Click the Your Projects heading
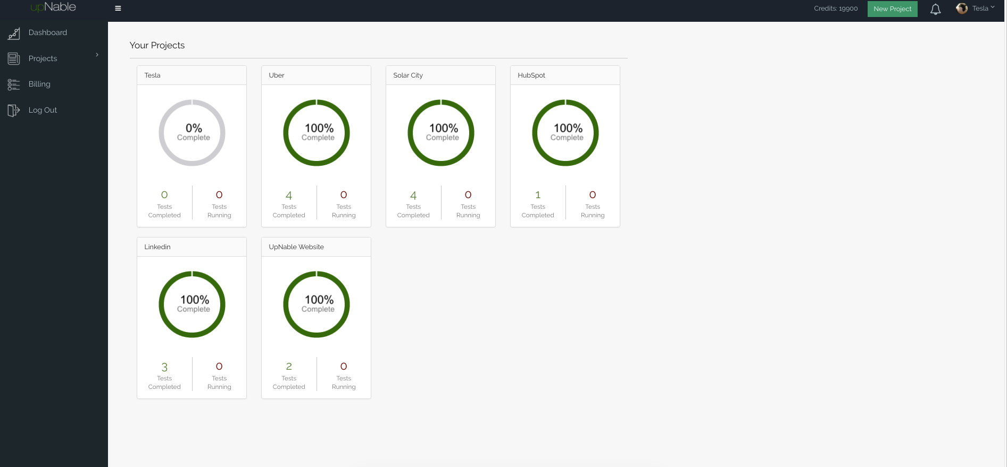Screen dimensions: 1007x467 point(157,46)
